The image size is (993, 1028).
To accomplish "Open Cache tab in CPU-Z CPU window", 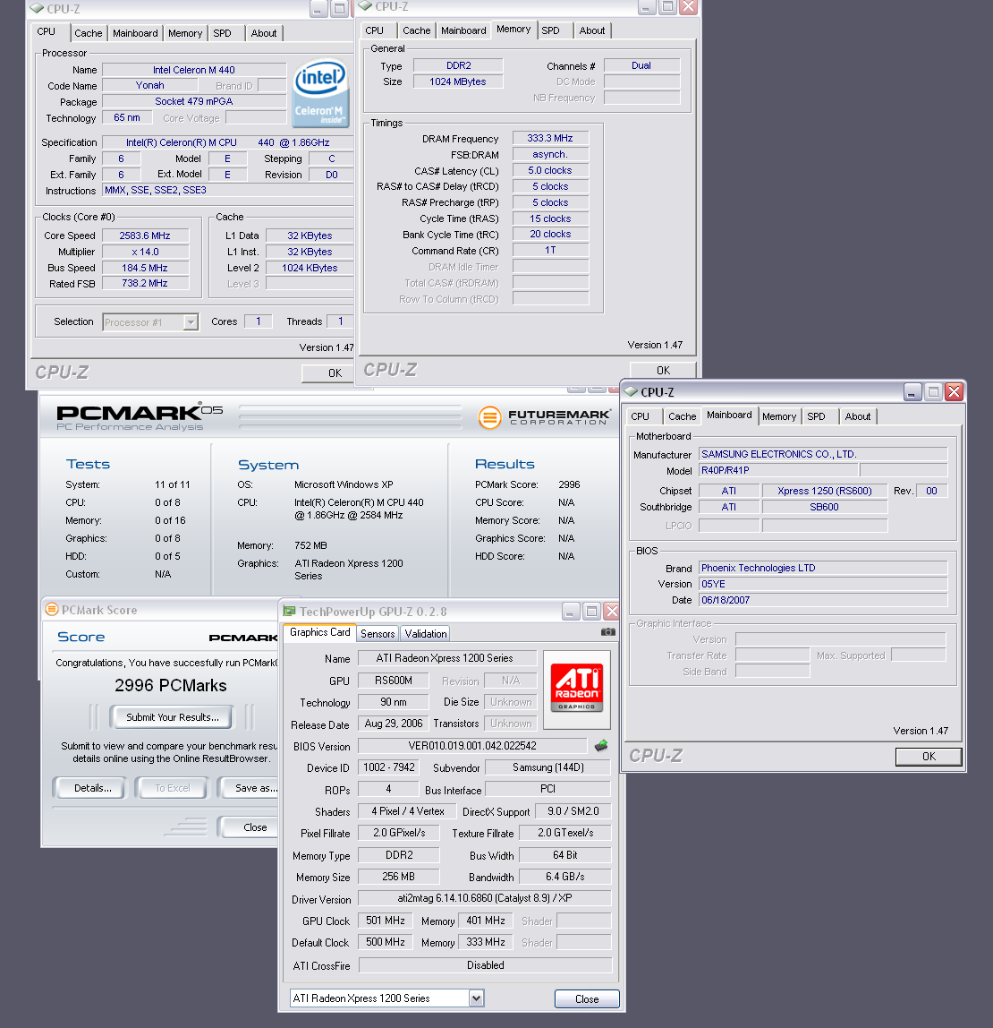I will pyautogui.click(x=89, y=33).
